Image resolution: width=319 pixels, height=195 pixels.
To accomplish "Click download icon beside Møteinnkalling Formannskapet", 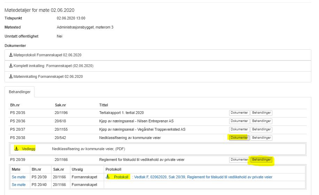I will coord(11,76).
